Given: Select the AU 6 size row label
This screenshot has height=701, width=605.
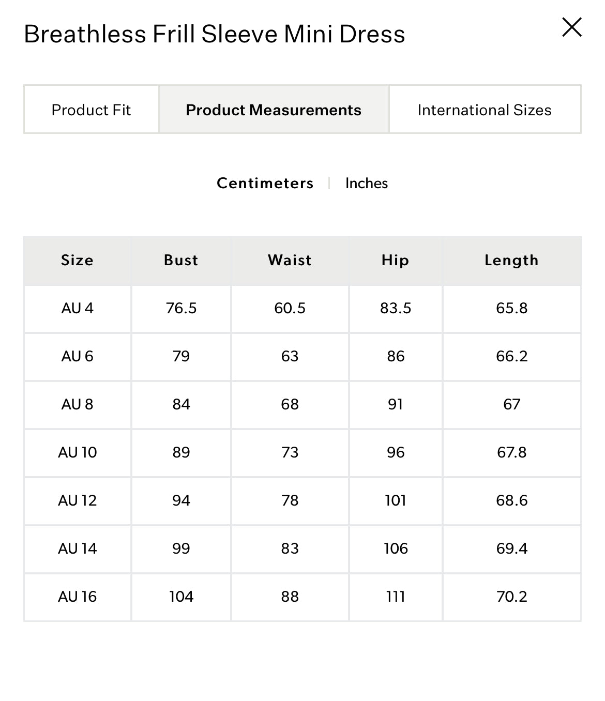Looking at the screenshot, I should [77, 356].
